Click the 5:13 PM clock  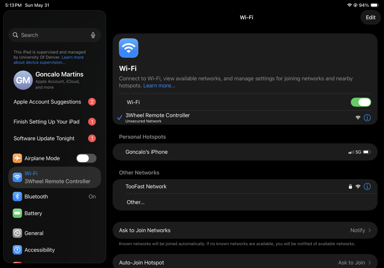coord(13,5)
